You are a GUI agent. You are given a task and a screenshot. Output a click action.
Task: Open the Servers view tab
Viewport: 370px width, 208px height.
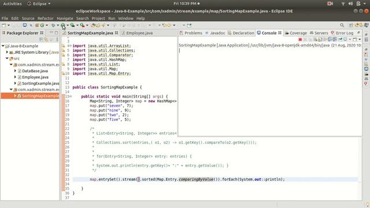point(319,33)
